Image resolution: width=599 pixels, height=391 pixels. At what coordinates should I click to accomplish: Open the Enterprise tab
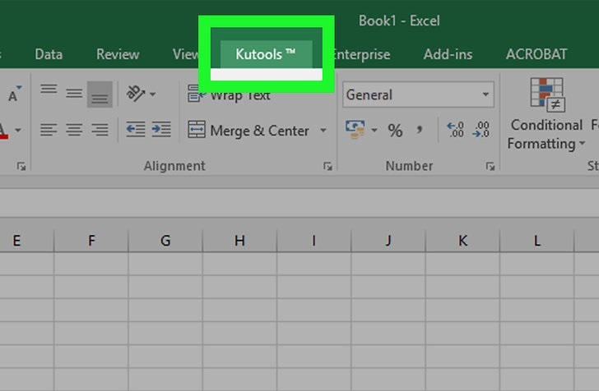(x=362, y=54)
